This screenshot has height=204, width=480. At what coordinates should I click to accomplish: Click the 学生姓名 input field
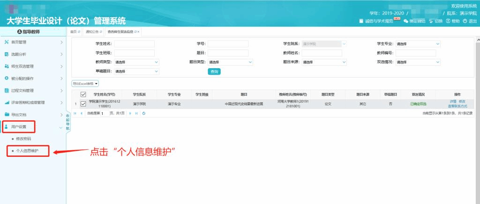point(134,43)
